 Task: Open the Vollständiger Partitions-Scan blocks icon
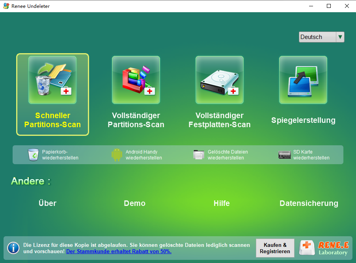[136, 80]
